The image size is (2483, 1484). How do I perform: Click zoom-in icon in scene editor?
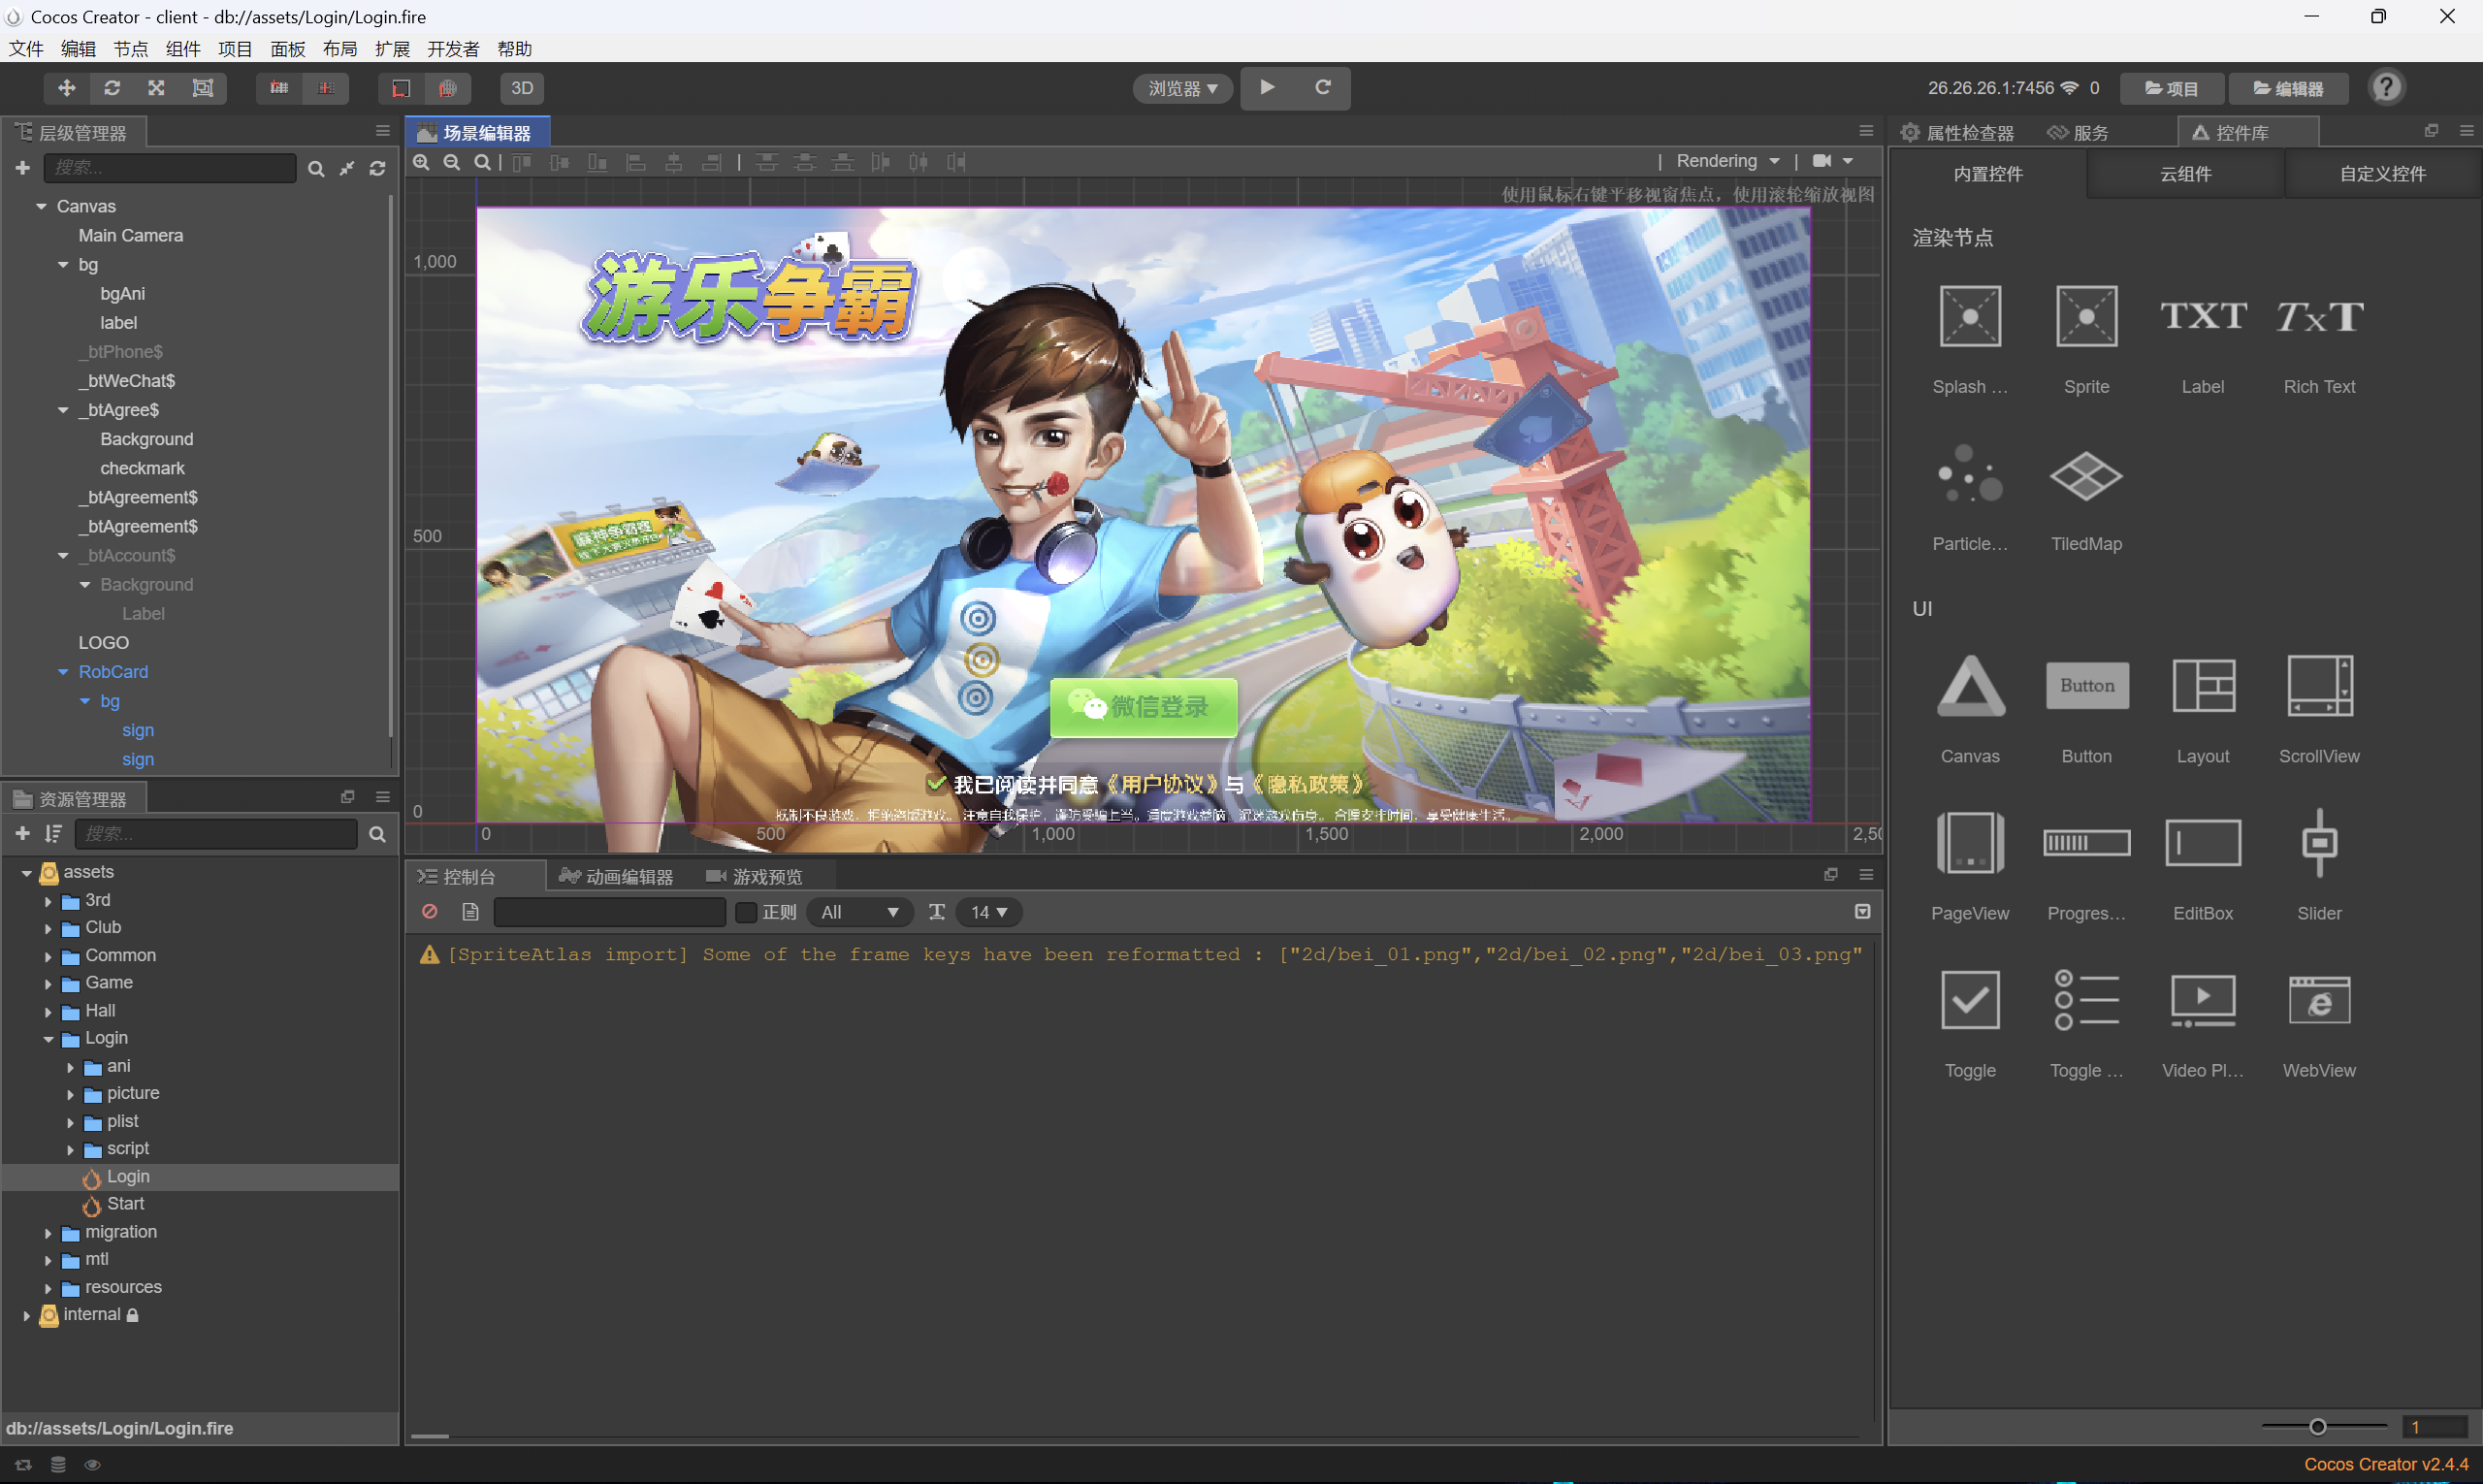(422, 162)
